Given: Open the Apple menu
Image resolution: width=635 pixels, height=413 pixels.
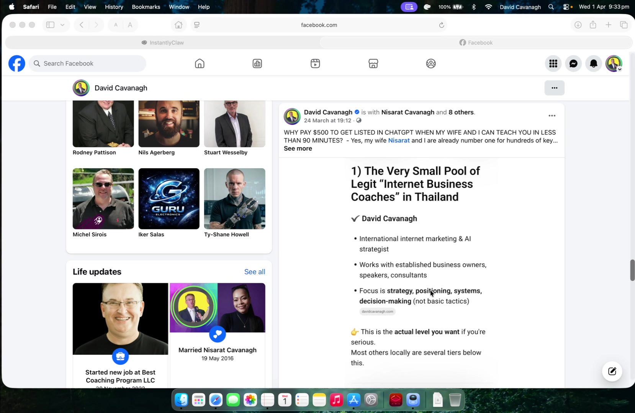Looking at the screenshot, I should pos(11,7).
